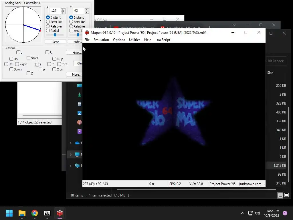Viewport: 293px width, 220px height.
Task: Increase X value with right arrow spinner
Action: point(64,11)
